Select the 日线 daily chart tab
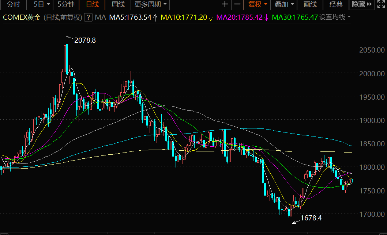 click(x=92, y=4)
